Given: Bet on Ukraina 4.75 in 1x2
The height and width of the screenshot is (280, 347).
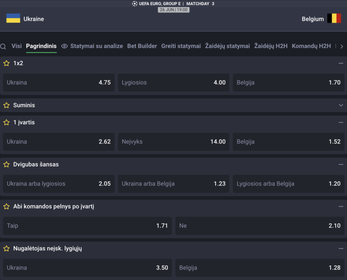Looking at the screenshot, I should click(59, 82).
